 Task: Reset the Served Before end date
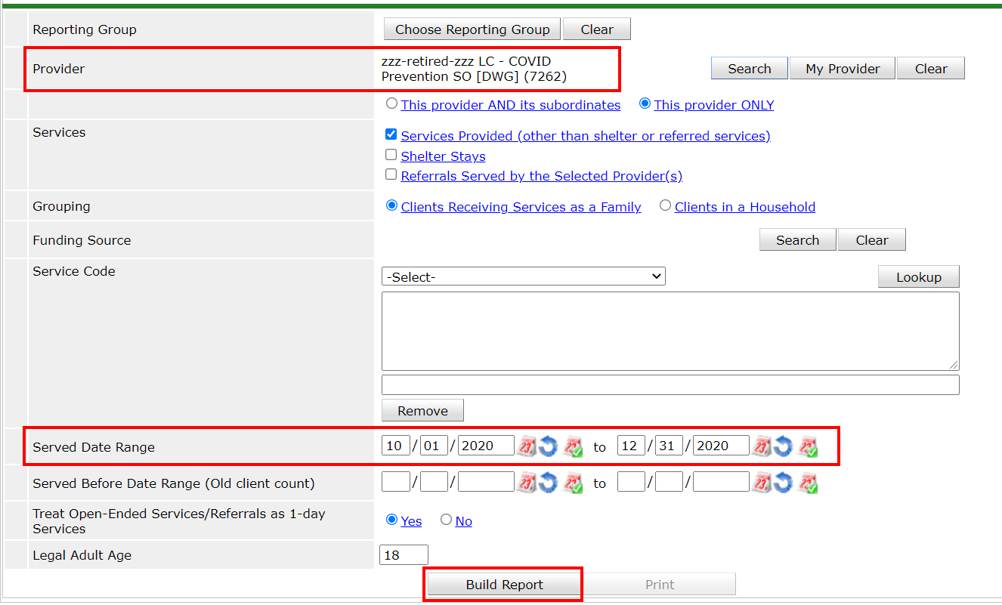pyautogui.click(x=783, y=482)
